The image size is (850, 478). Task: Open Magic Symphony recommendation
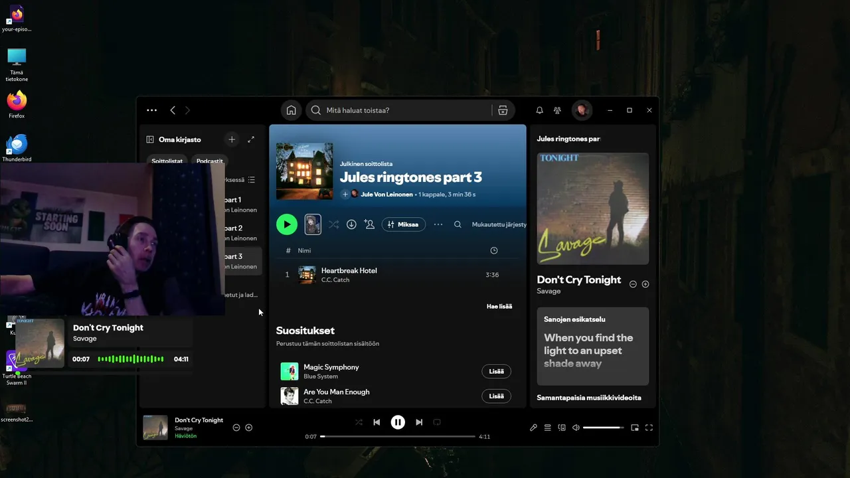click(331, 367)
